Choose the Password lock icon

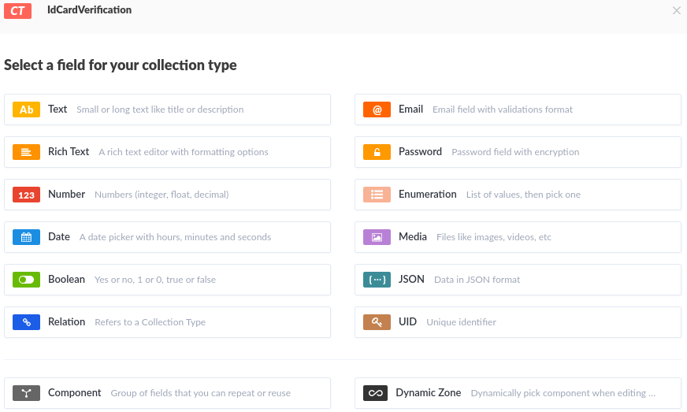[x=377, y=152]
